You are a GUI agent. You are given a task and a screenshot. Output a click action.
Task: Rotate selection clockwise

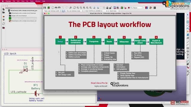[98, 8]
